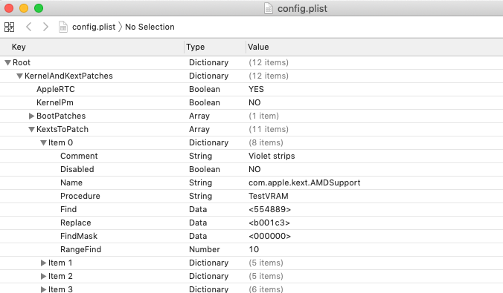Click the Dictionary type of Item 2
This screenshot has width=503, height=293.
tap(208, 277)
